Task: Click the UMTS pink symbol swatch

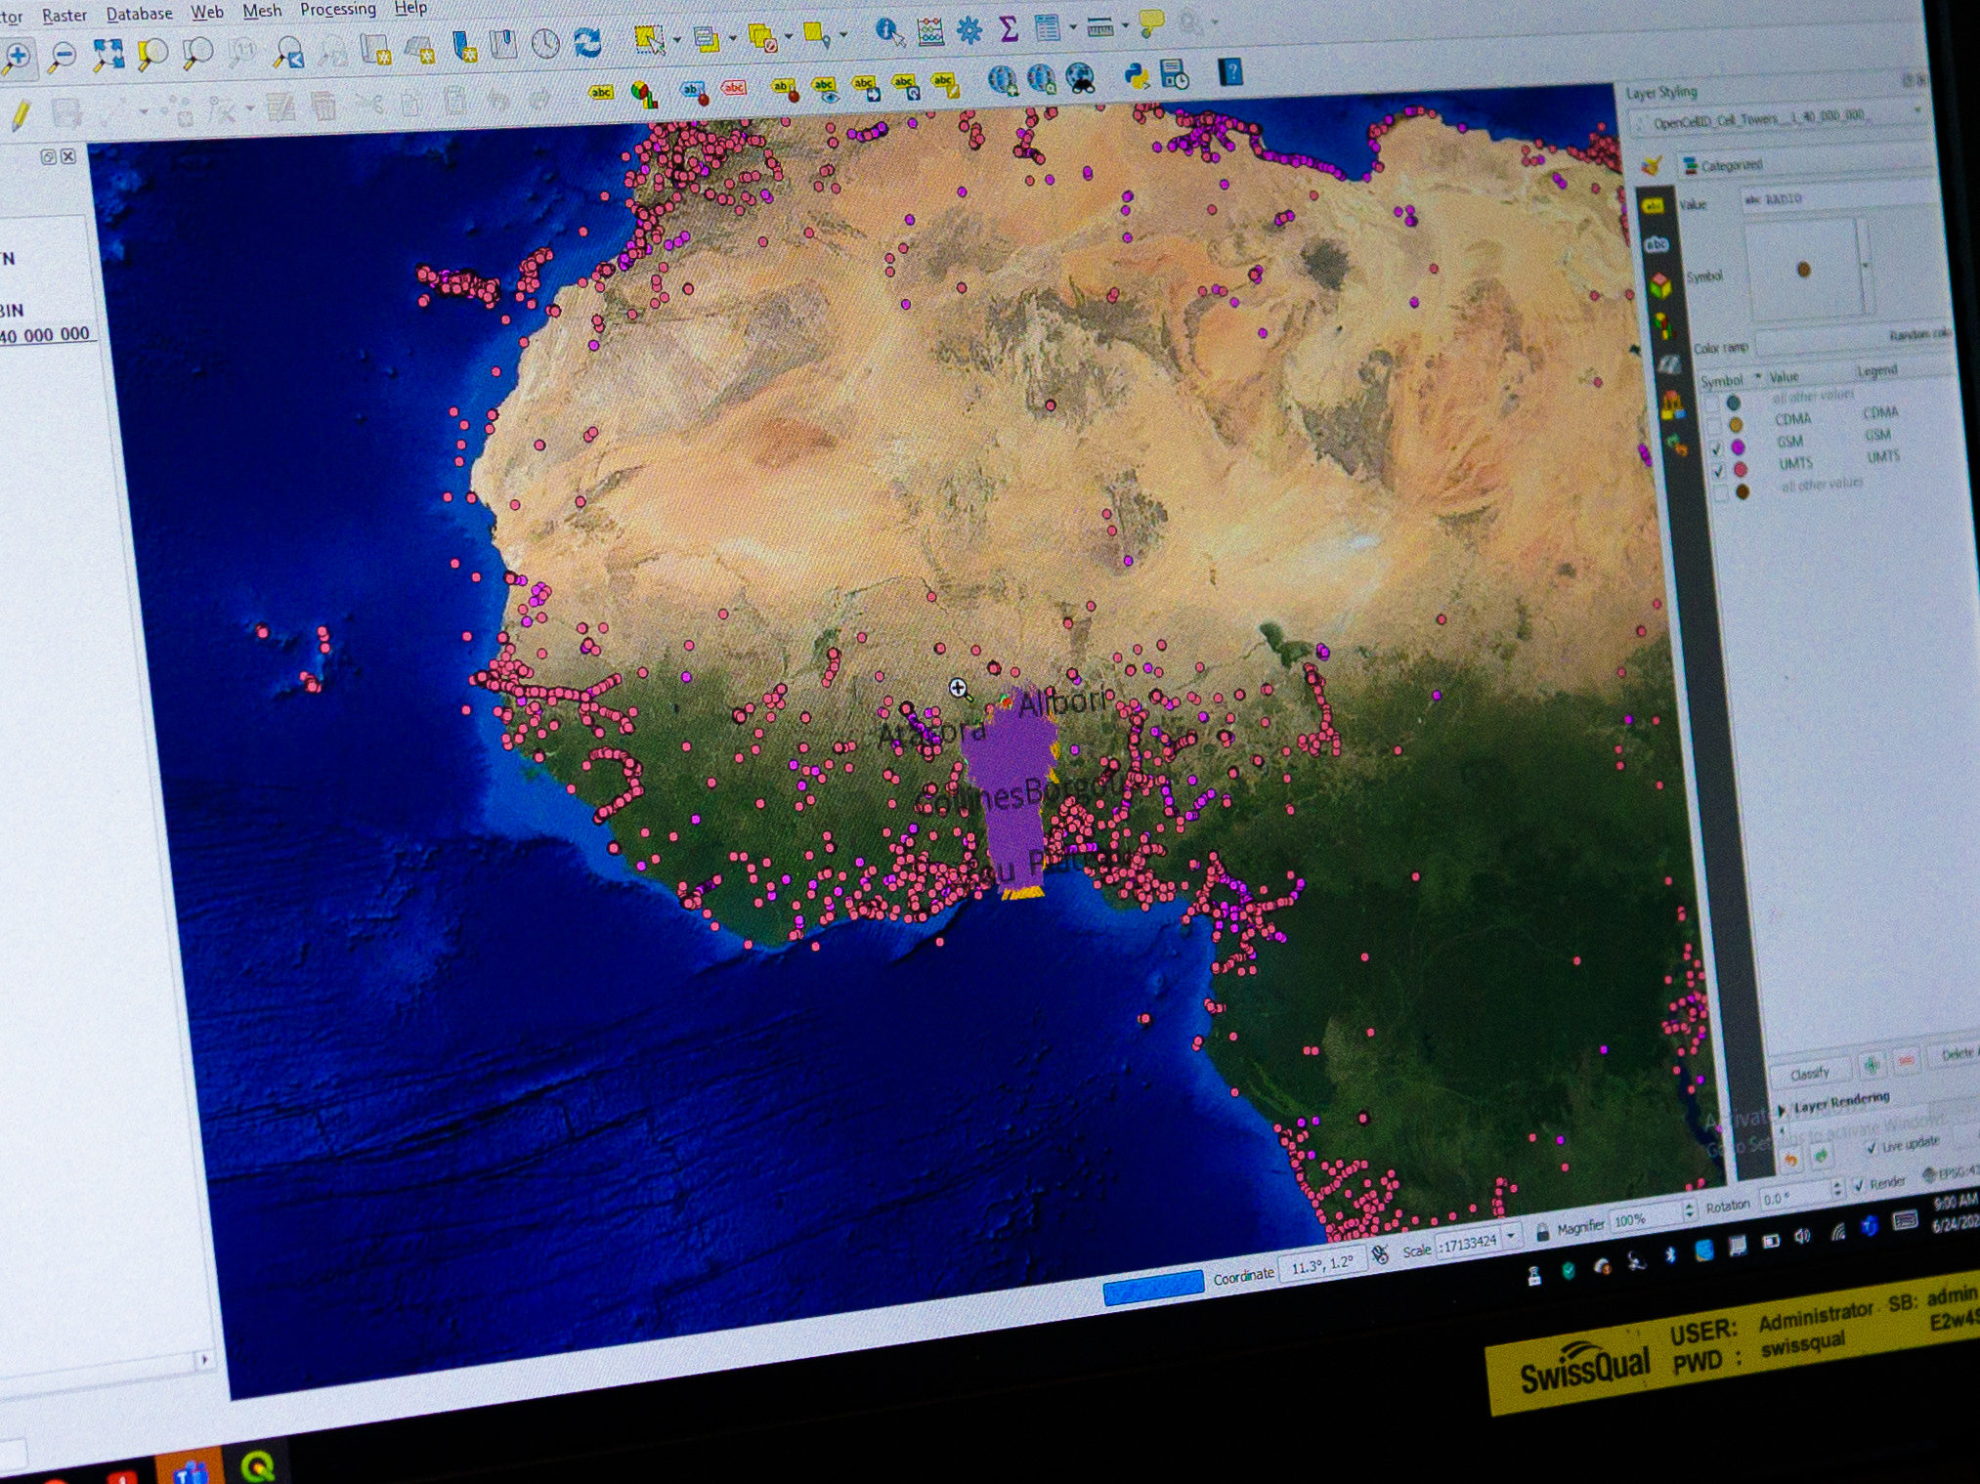Action: pyautogui.click(x=1741, y=470)
